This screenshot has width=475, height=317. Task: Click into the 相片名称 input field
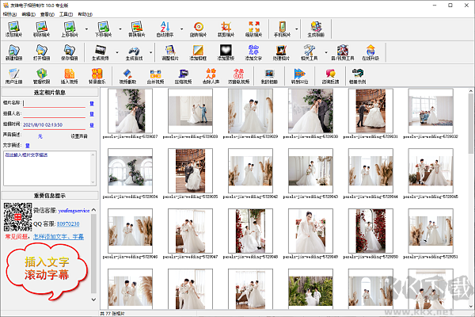[55, 102]
